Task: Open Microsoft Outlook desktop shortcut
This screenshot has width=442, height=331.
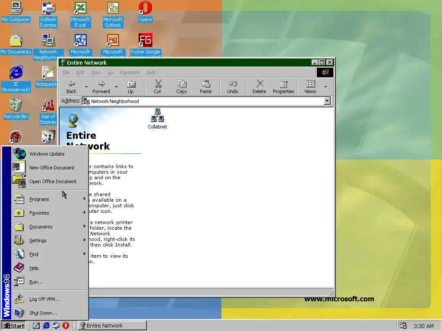Action: [113, 14]
